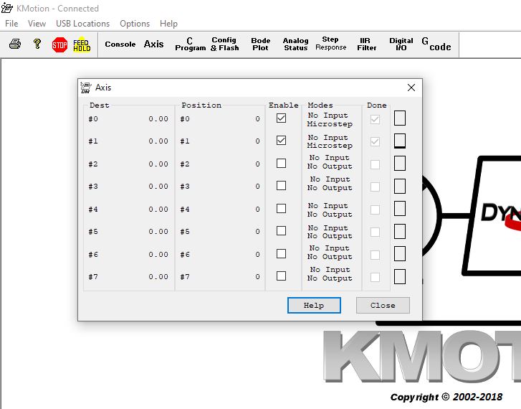Open the Step Response screen
The width and height of the screenshot is (521, 409).
tap(330, 44)
